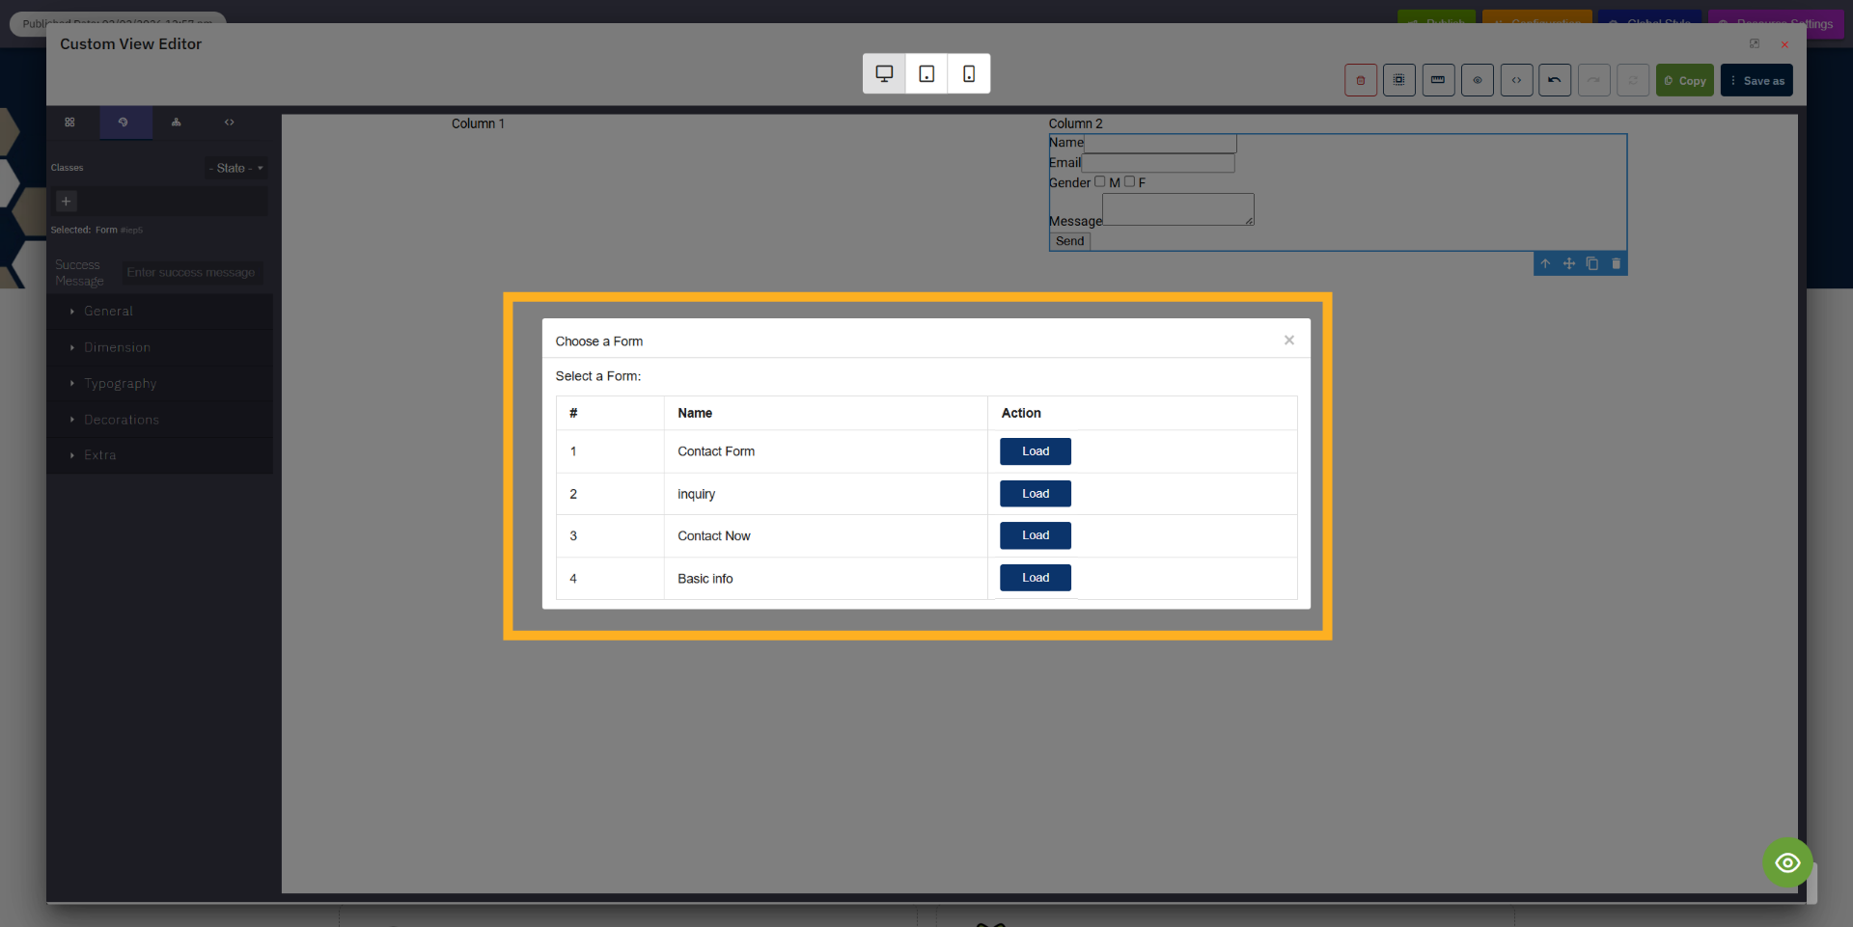Open the code view sidebar panel
The height and width of the screenshot is (927, 1853).
(x=230, y=123)
